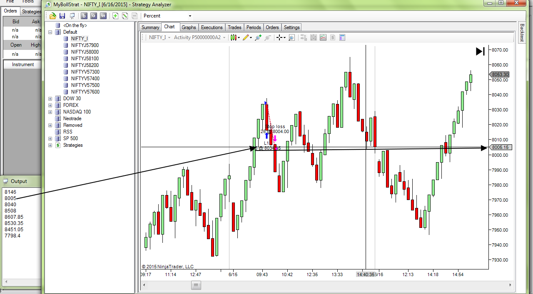The image size is (533, 294).
Task: Click value 7798.4 in Output window
Action: (12, 236)
